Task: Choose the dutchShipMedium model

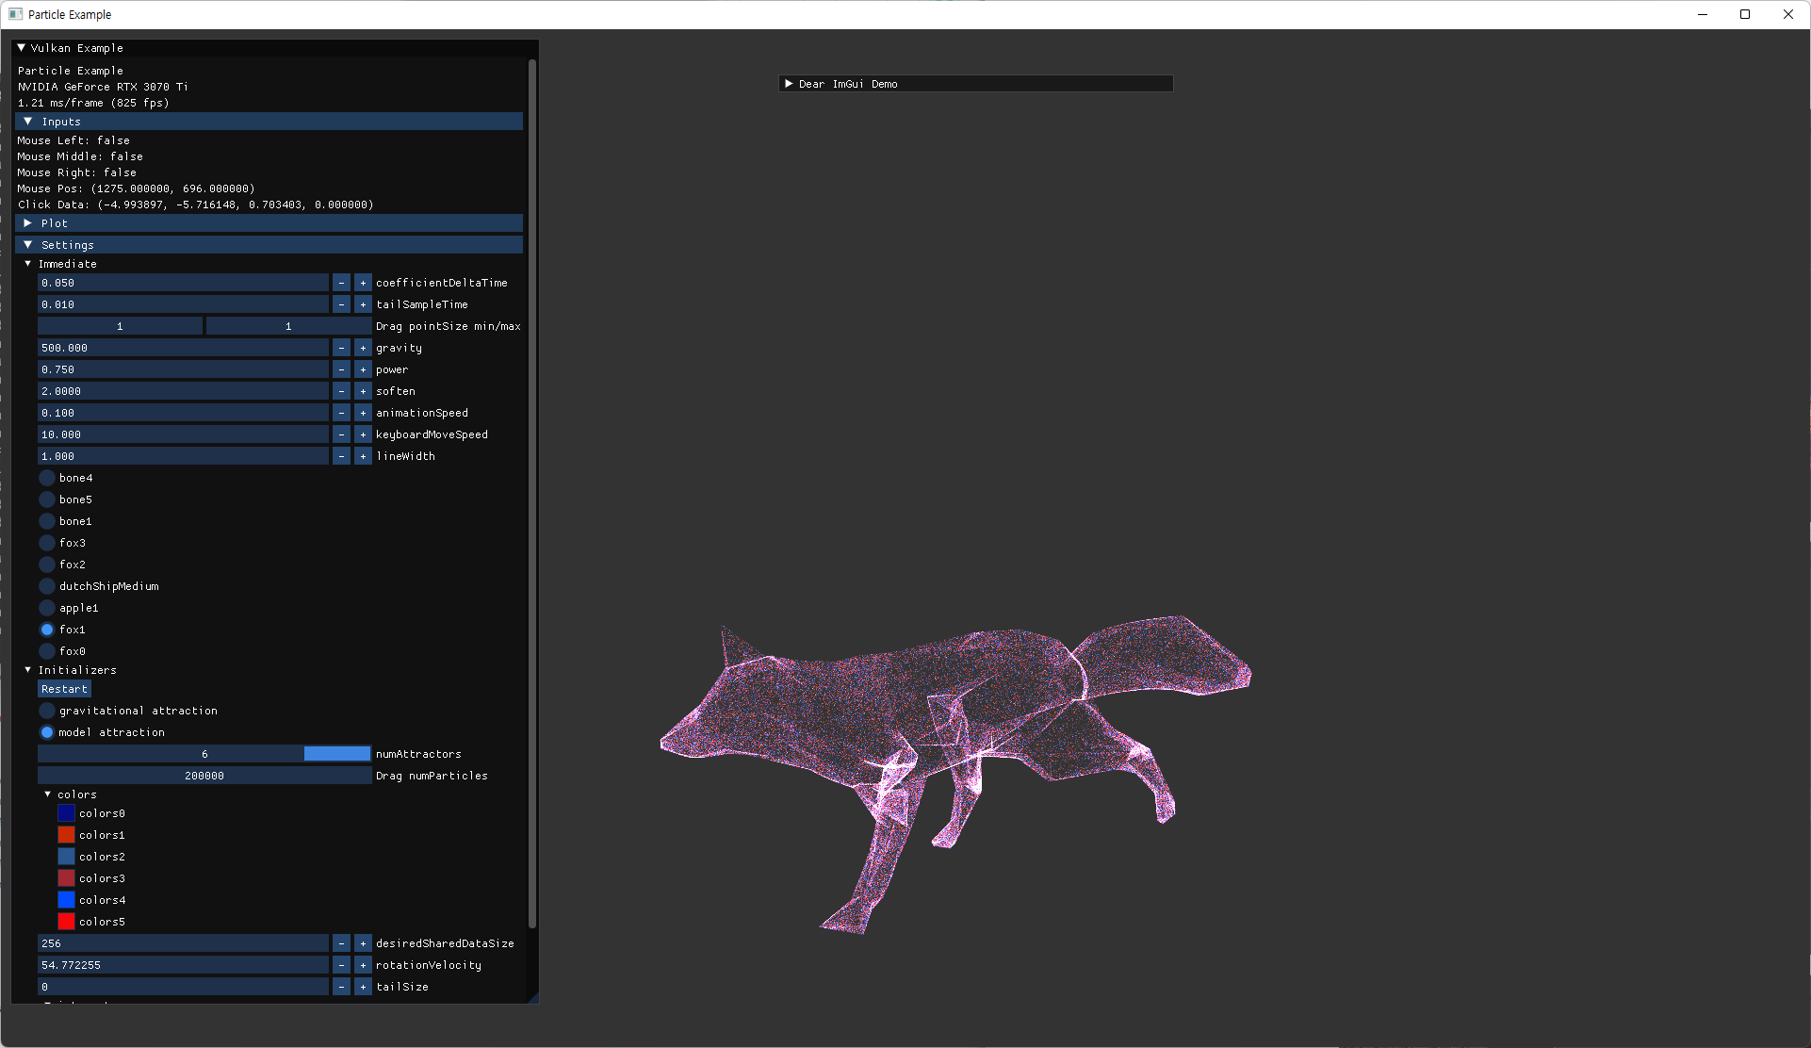Action: 47,586
